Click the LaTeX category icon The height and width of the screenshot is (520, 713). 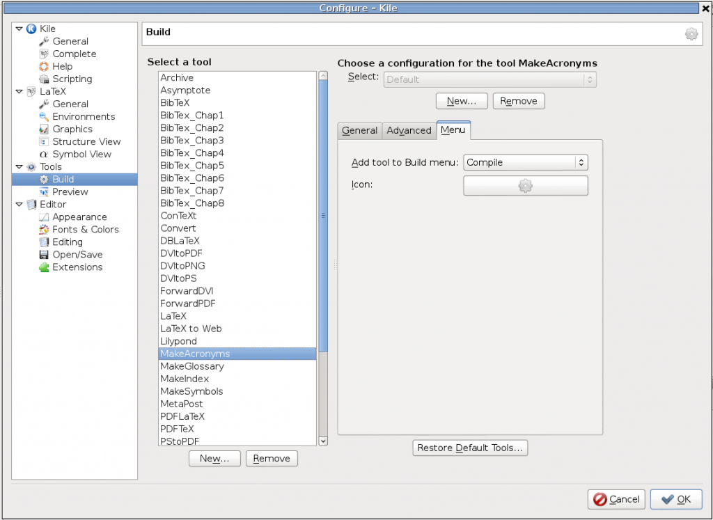(x=31, y=91)
